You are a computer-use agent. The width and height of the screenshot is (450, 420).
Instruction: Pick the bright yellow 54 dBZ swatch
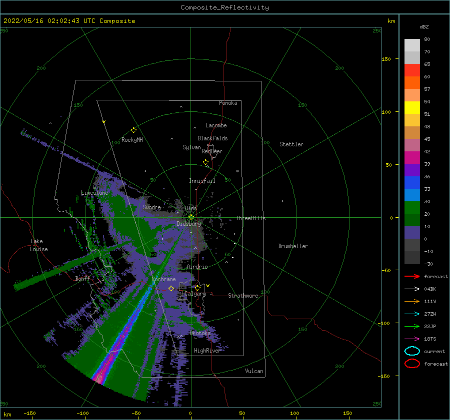point(412,107)
